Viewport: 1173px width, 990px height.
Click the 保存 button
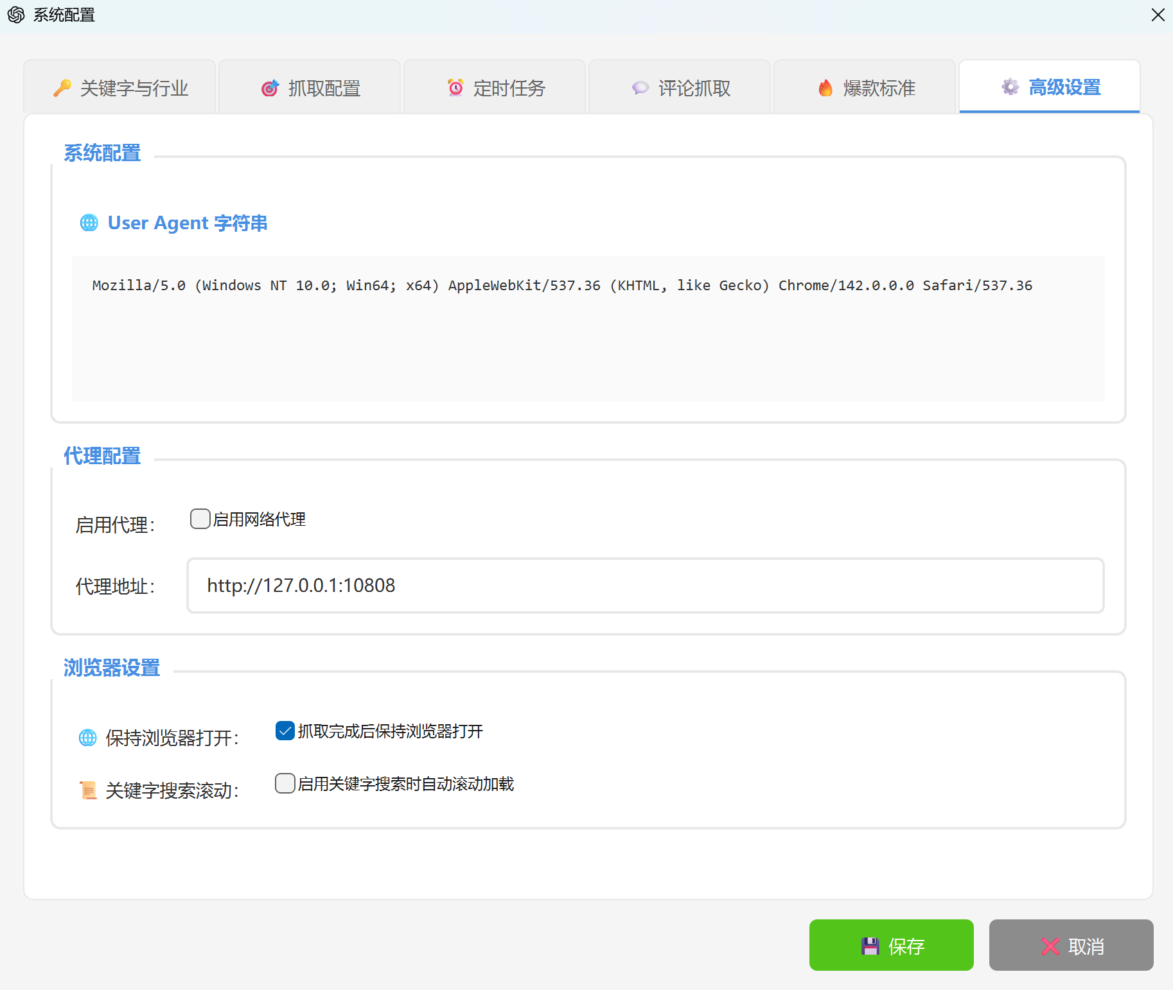coord(892,946)
